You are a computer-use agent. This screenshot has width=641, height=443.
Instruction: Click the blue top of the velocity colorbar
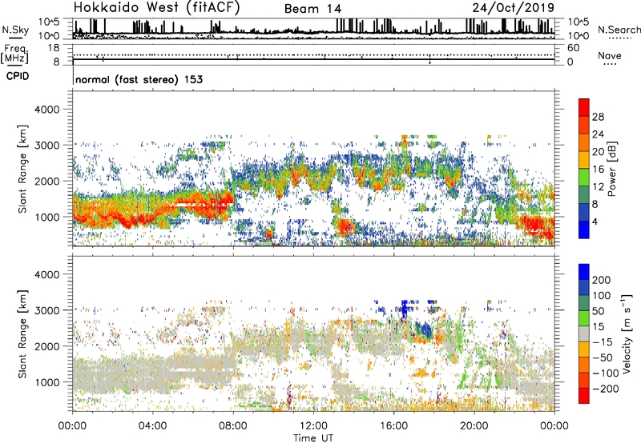pos(584,271)
